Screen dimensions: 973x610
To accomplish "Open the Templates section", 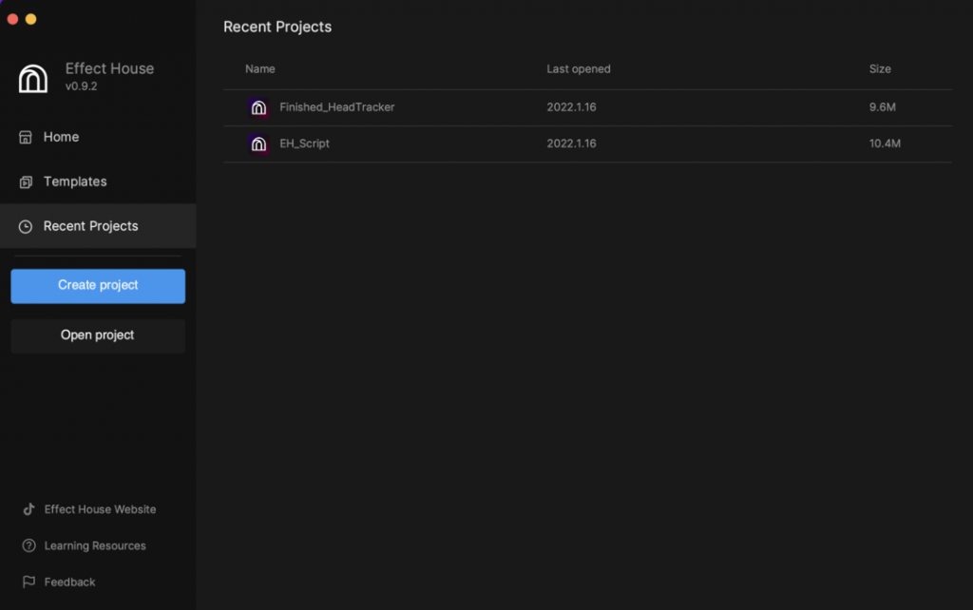I will click(x=98, y=181).
